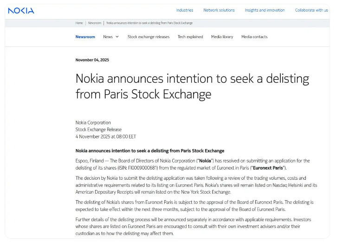Viewport: 343px width, 248px height.
Task: Open the Collaborate with us menu
Action: [311, 10]
